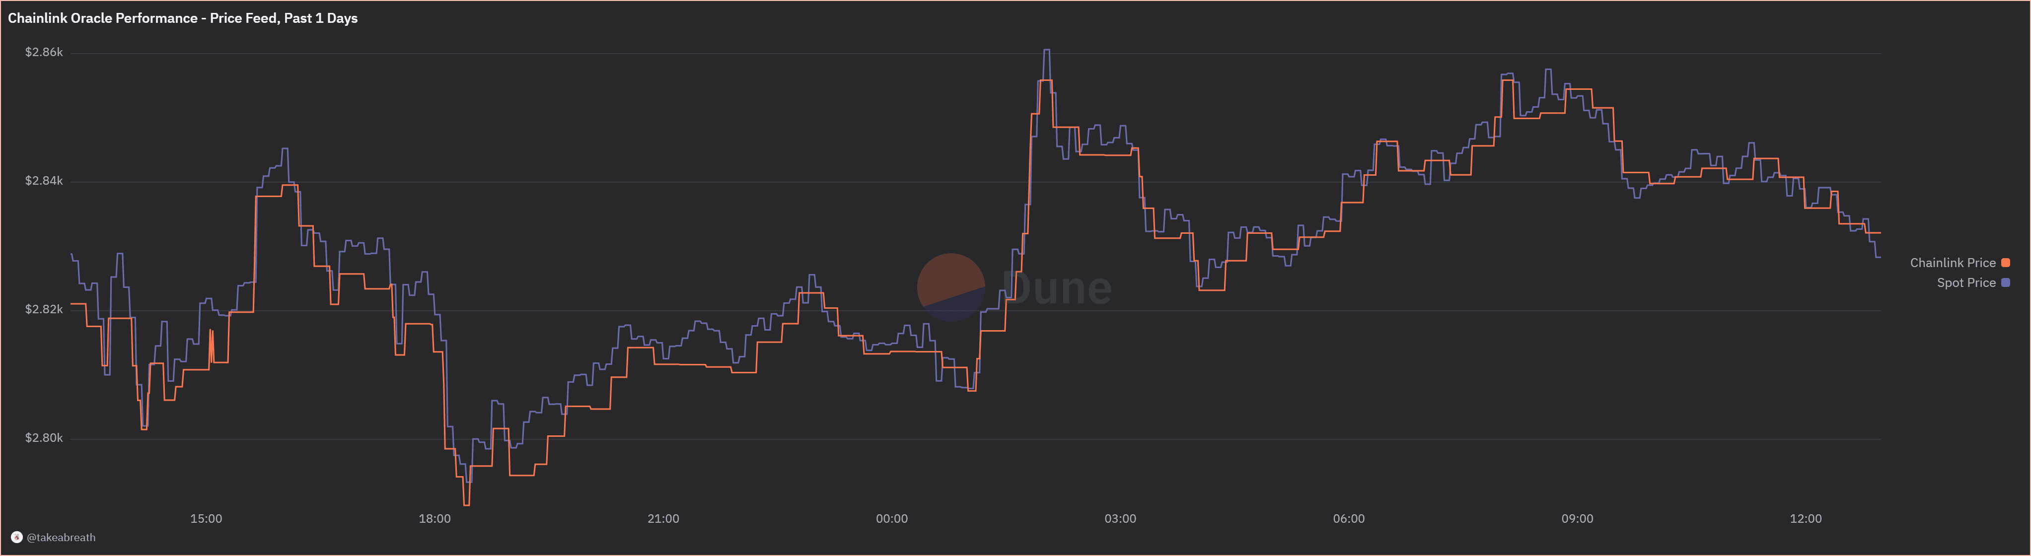2031x556 pixels.
Task: Click the purple Spot Price swatch
Action: coord(2006,282)
